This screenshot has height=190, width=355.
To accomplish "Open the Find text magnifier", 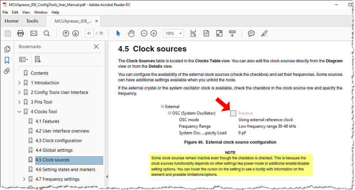I will [47, 33].
